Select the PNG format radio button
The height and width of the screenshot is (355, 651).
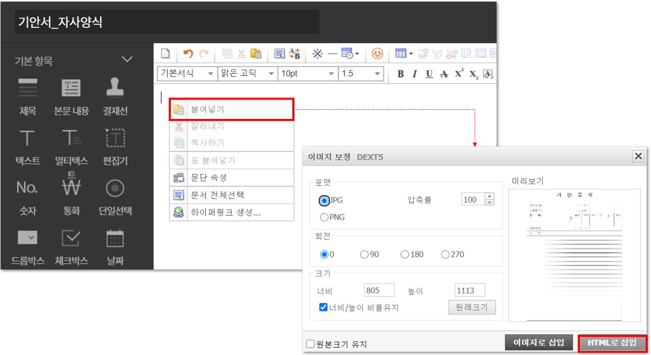tap(324, 217)
